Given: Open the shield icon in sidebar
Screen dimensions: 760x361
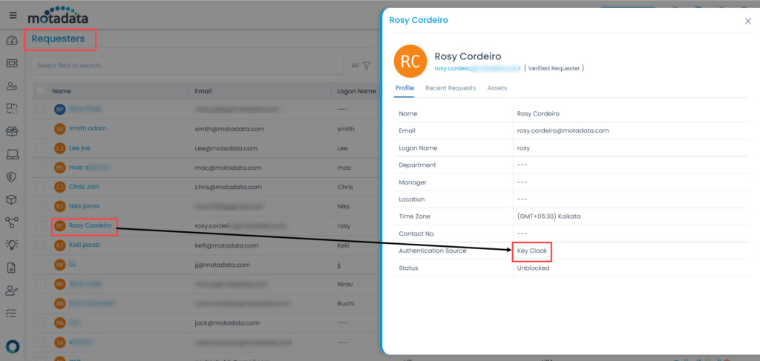Looking at the screenshot, I should pyautogui.click(x=12, y=177).
